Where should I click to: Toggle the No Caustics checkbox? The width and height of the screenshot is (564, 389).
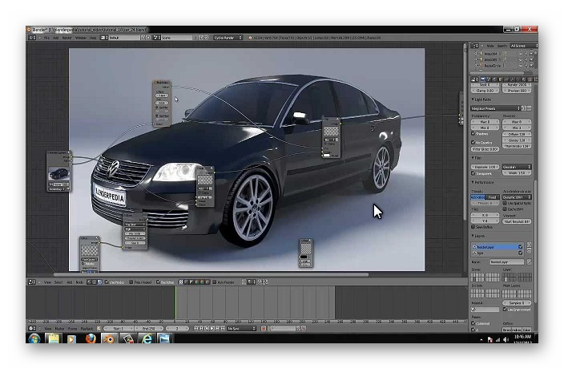pos(473,142)
